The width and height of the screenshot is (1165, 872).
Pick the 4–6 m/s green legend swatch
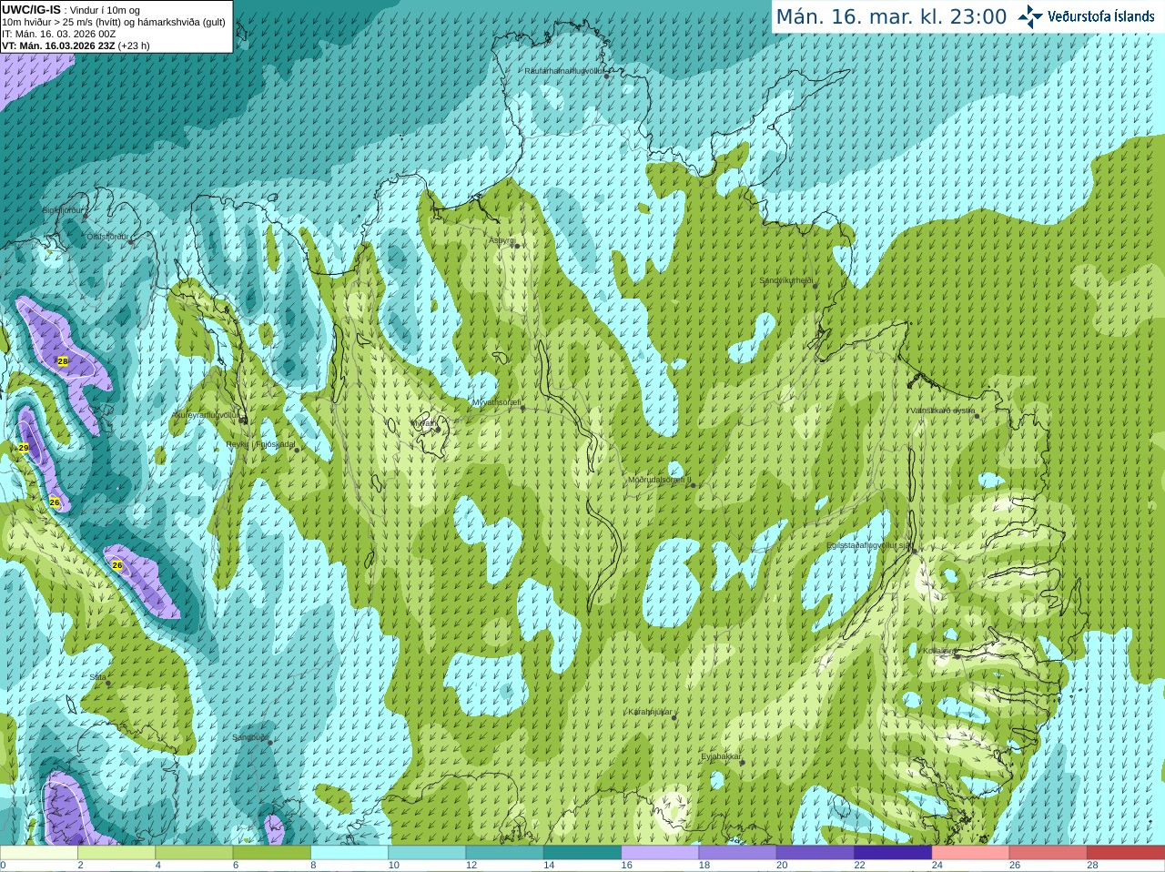(194, 853)
